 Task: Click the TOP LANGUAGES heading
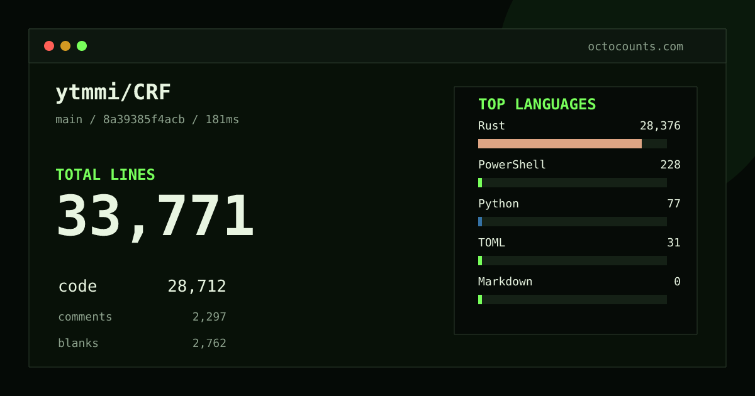click(x=537, y=104)
